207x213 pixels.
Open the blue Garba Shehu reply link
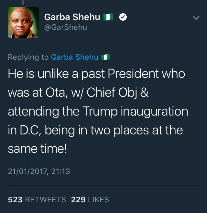(x=74, y=57)
